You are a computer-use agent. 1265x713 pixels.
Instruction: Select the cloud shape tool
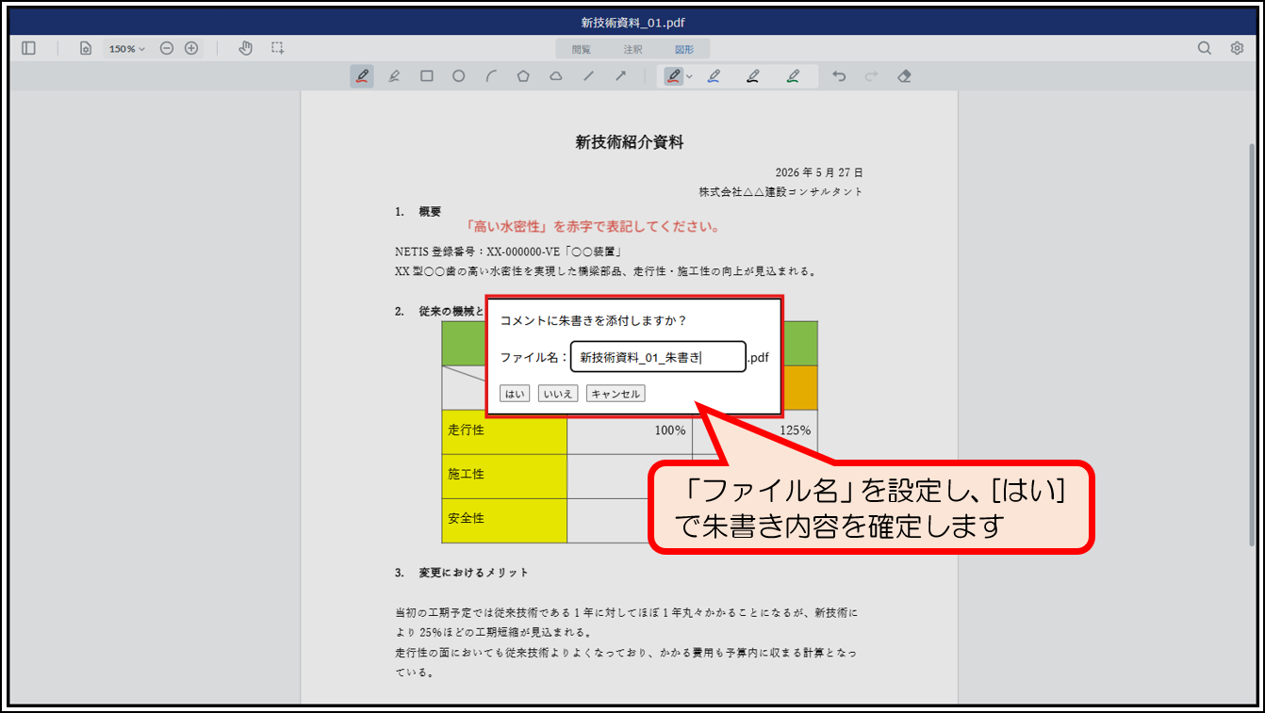coord(556,76)
